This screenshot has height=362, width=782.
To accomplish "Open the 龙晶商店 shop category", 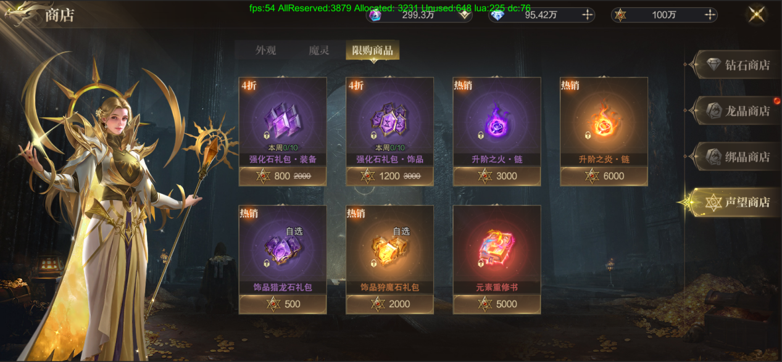I will (736, 110).
